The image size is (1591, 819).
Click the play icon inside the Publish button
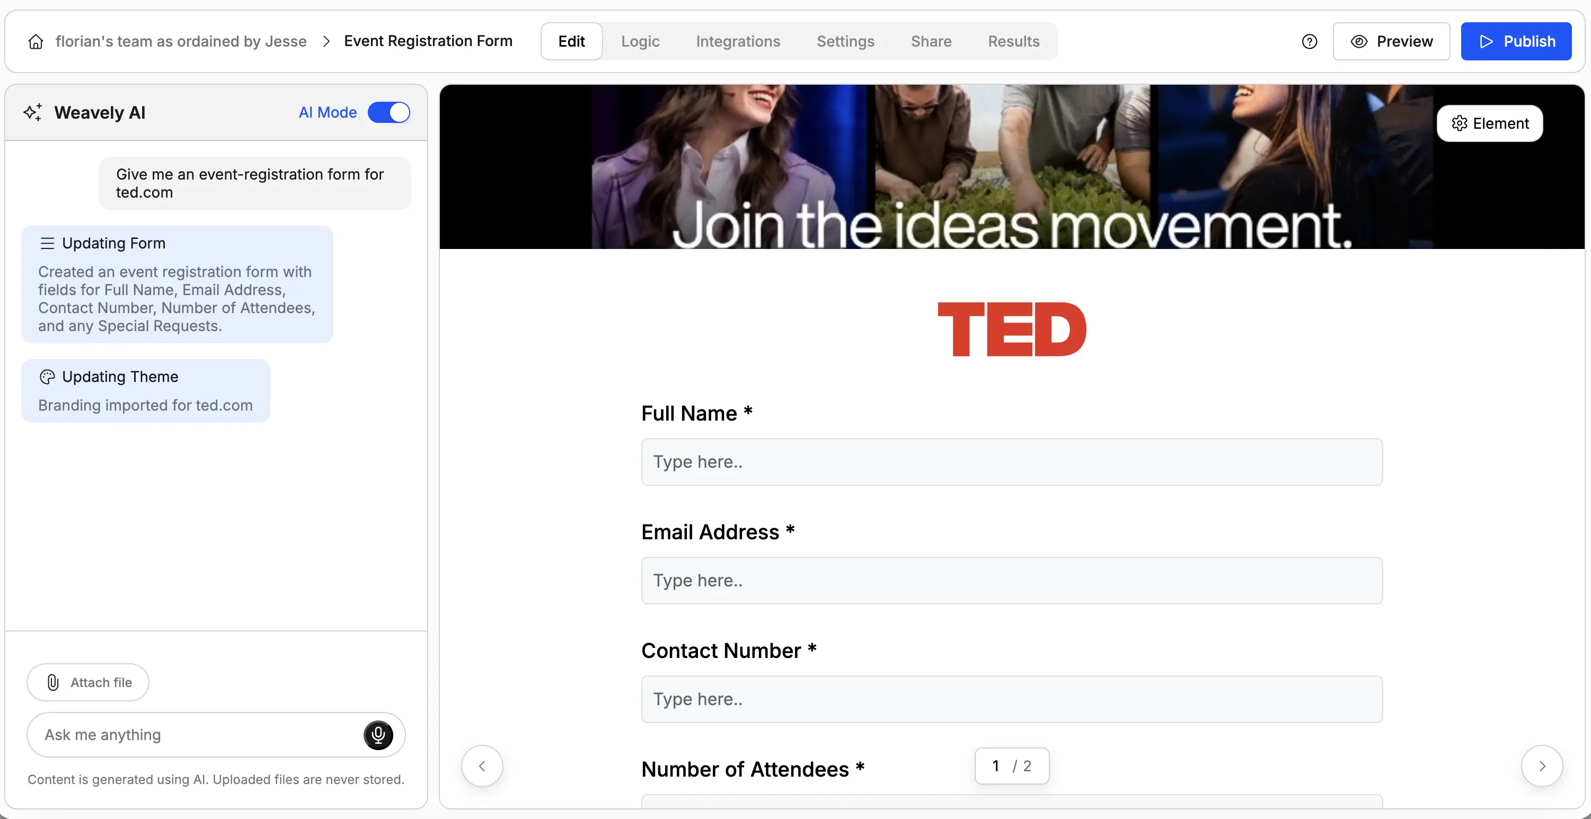1487,41
